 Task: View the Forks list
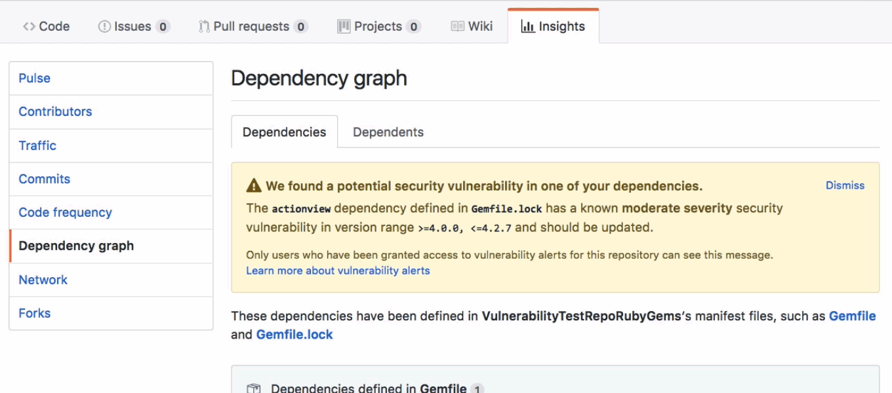[x=35, y=313]
